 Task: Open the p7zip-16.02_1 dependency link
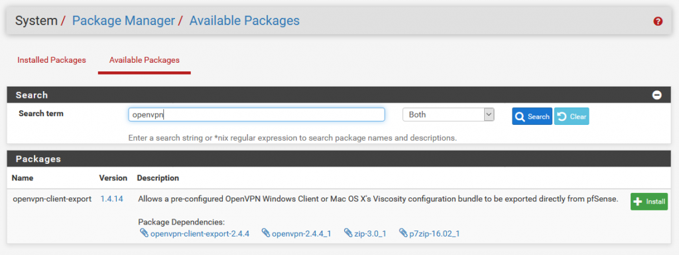tap(434, 233)
